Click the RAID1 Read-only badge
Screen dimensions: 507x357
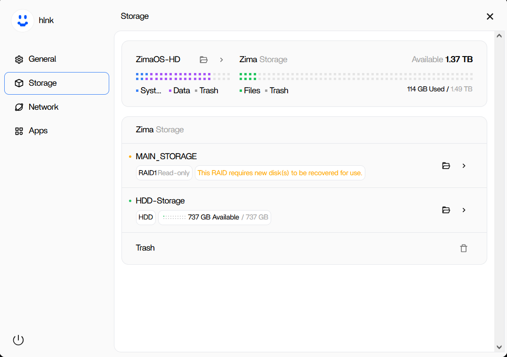click(164, 173)
